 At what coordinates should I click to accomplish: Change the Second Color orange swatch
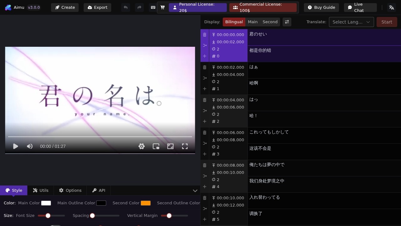click(x=146, y=203)
